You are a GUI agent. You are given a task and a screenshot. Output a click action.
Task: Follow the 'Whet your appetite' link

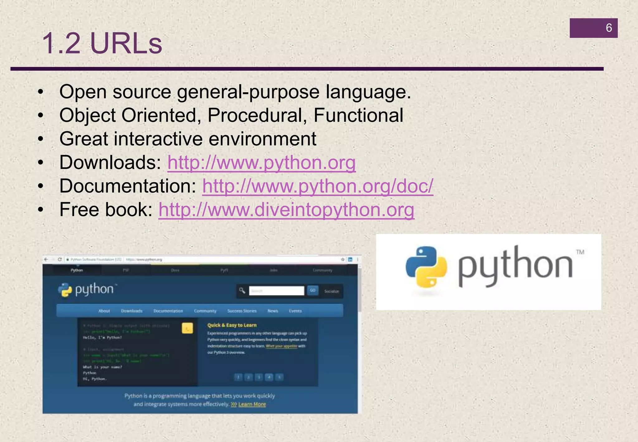pyautogui.click(x=282, y=346)
